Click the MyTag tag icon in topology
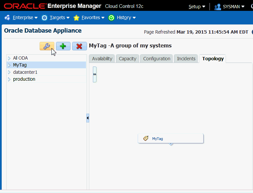This screenshot has width=253, height=193. [x=146, y=138]
